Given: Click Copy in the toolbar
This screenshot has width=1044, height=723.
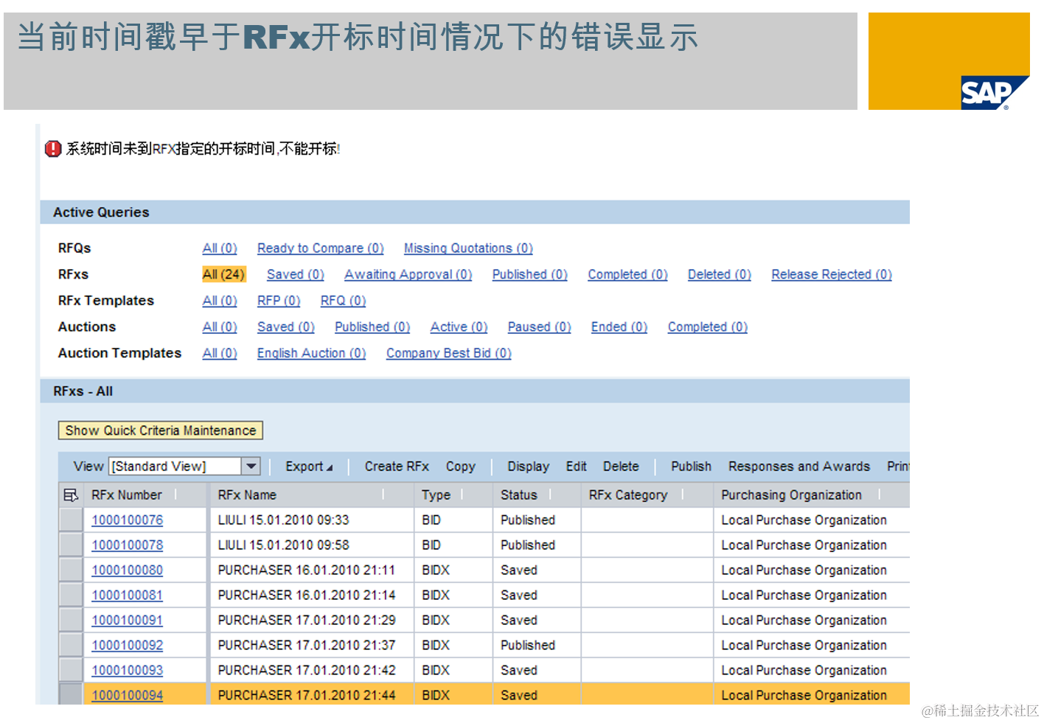Looking at the screenshot, I should tap(461, 467).
